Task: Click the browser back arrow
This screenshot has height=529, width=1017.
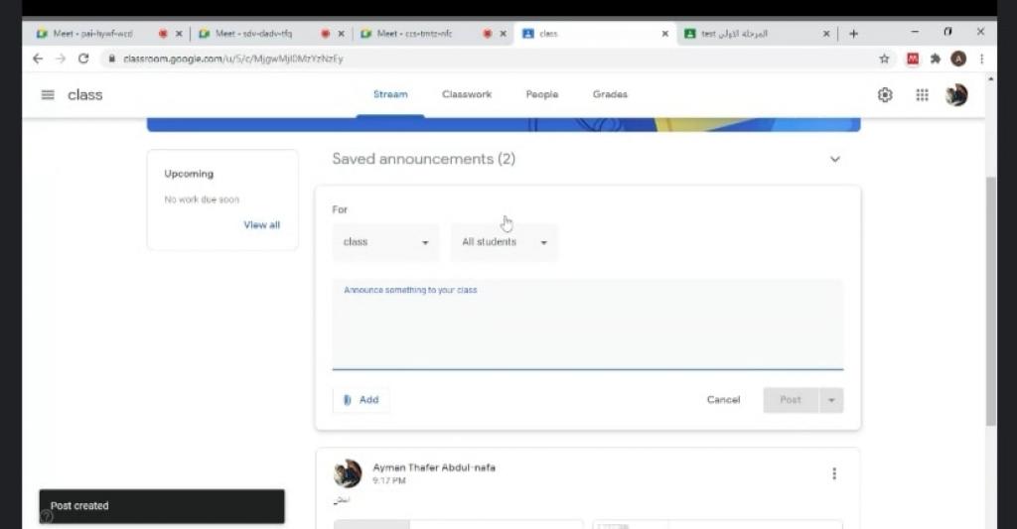Action: tap(38, 59)
